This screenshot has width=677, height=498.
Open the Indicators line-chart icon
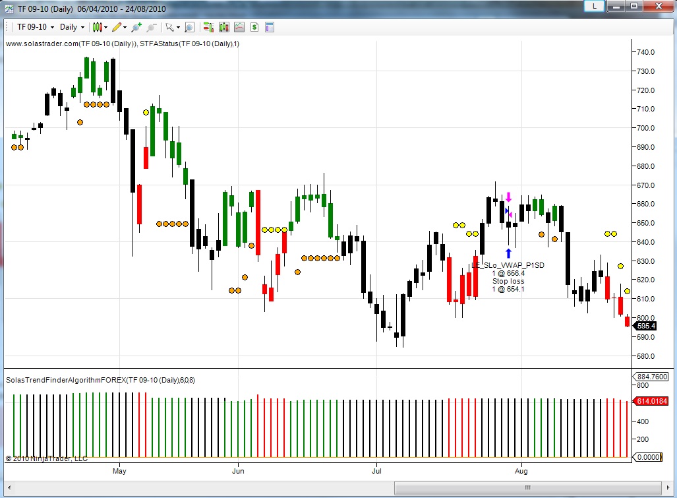click(x=239, y=27)
